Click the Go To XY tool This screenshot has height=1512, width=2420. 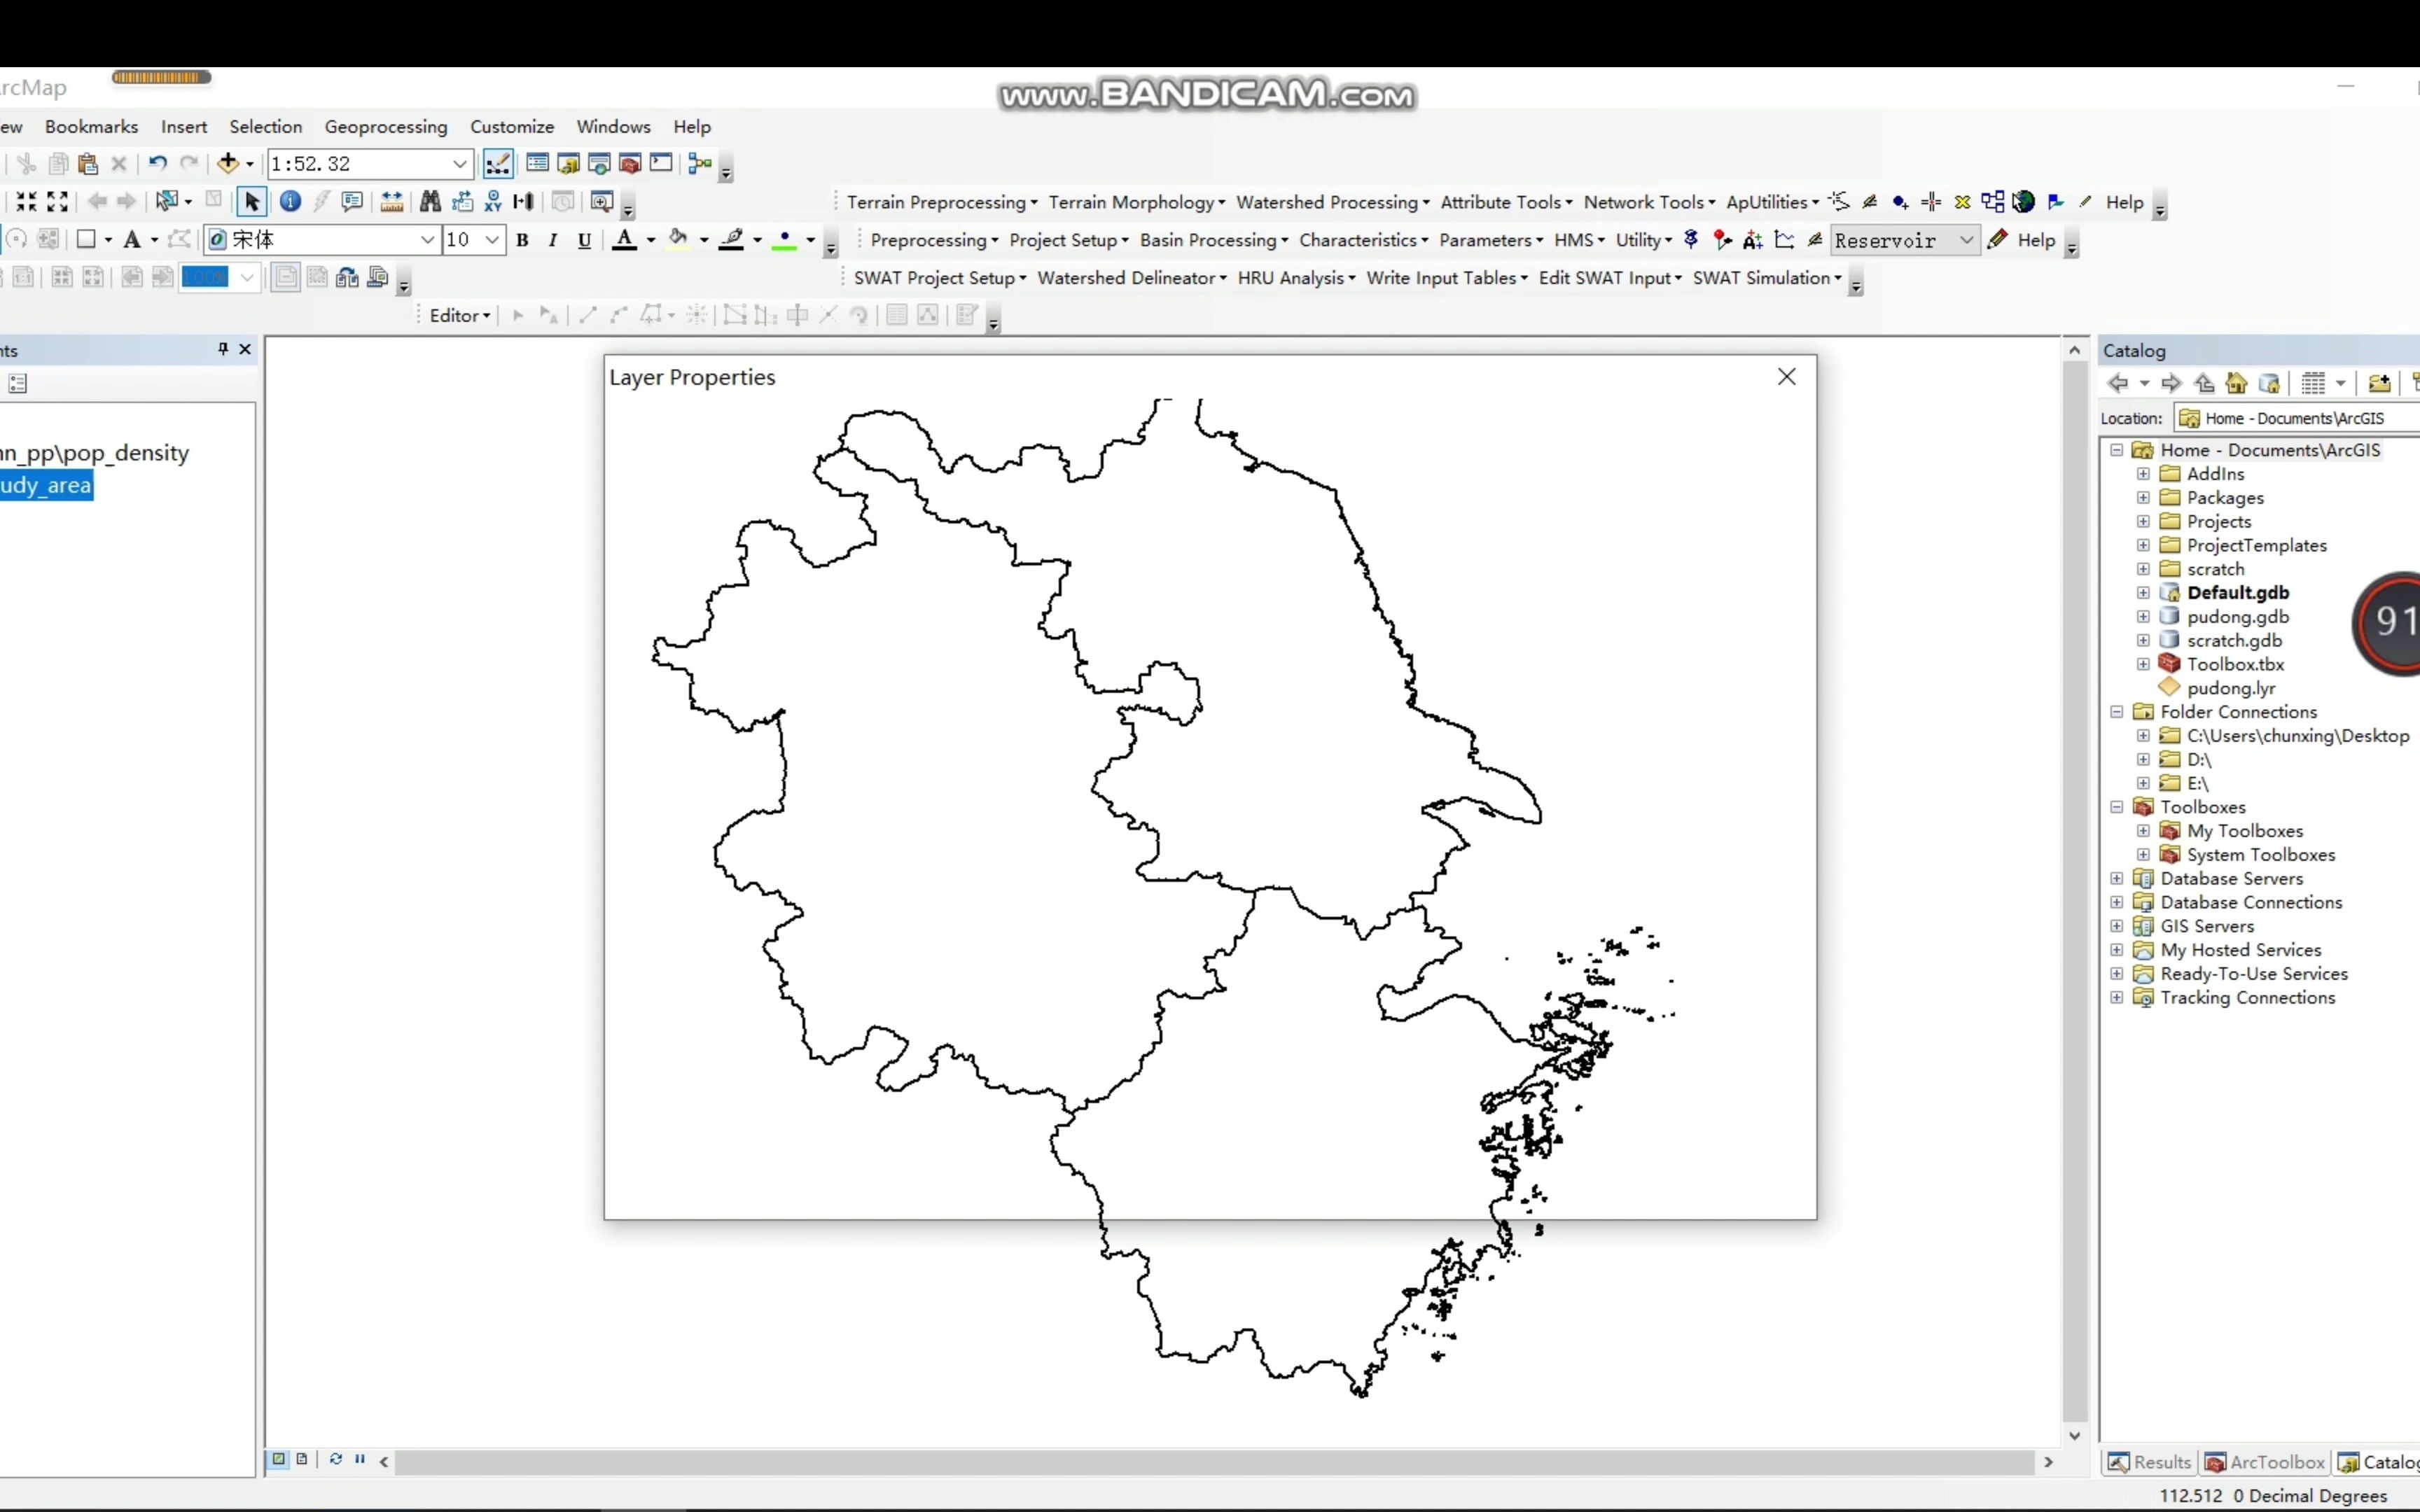click(494, 201)
